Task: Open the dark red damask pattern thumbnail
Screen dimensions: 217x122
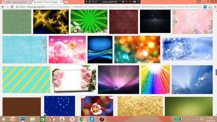Action: (123, 22)
